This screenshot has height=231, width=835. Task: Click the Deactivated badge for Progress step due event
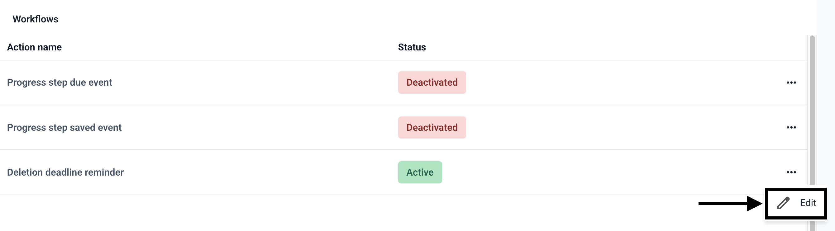coord(432,82)
